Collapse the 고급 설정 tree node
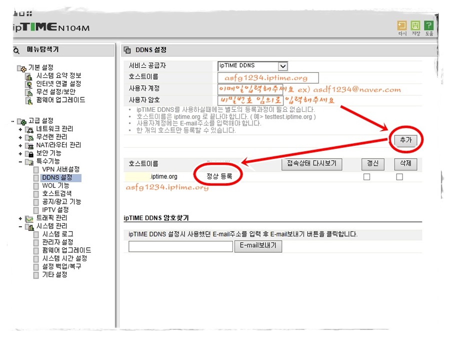The image size is (450, 337). point(13,121)
